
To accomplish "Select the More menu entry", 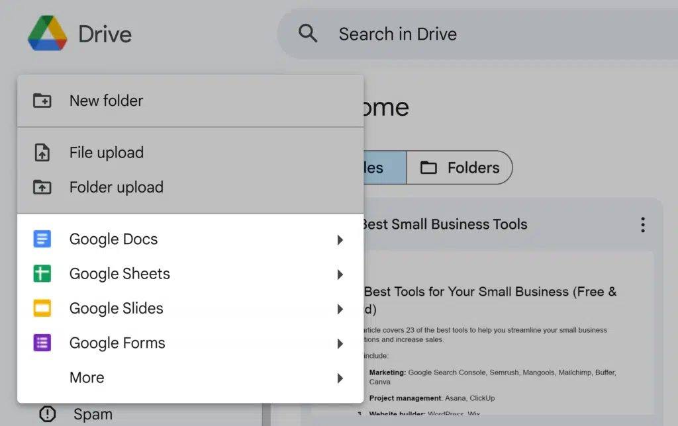I will [x=87, y=378].
